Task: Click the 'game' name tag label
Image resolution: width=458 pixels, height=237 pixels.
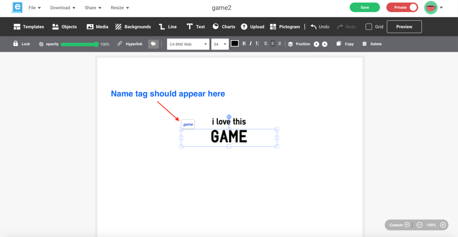Action: tap(188, 124)
